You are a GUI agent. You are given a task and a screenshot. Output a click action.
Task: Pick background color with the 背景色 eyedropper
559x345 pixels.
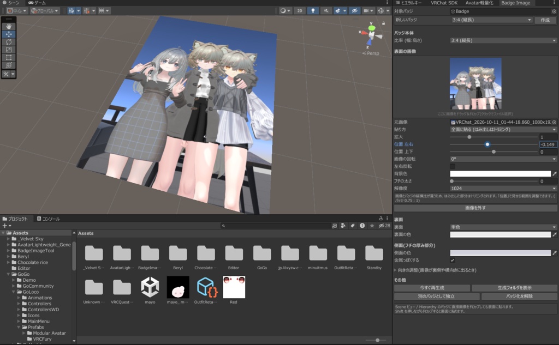coord(555,174)
